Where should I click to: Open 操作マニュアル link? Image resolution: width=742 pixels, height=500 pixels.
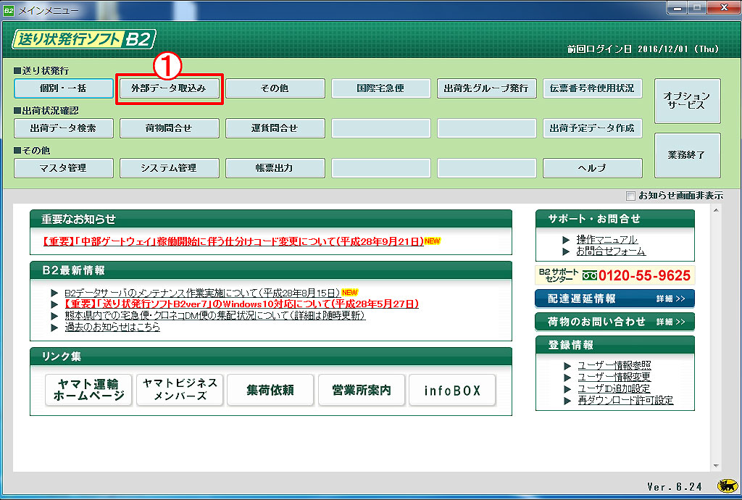606,240
